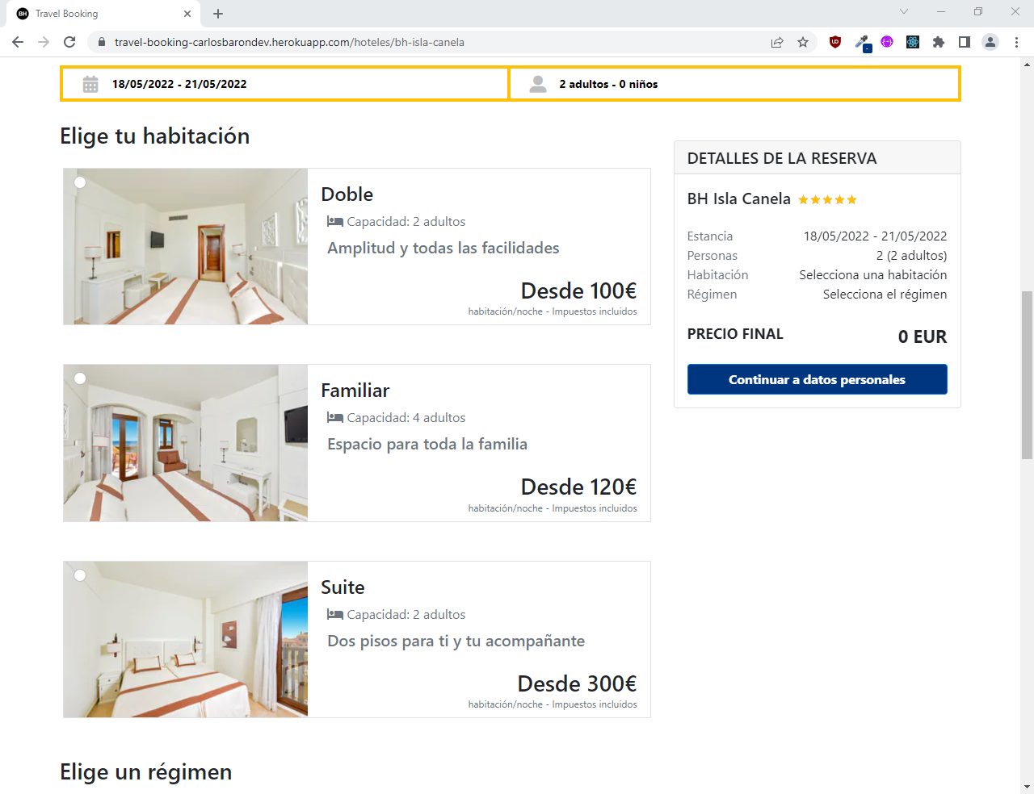Viewport: 1034px width, 794px height.
Task: Switch to the Travel Booking tab
Action: (x=97, y=14)
